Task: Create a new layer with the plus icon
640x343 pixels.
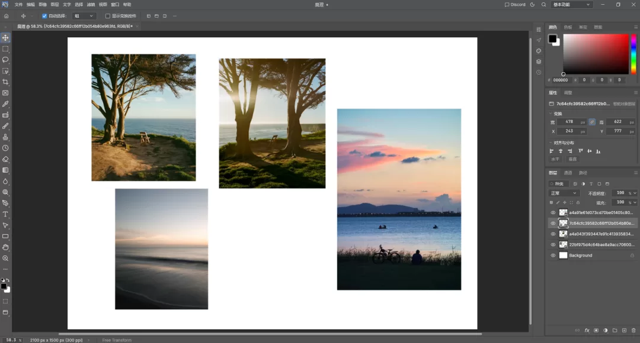Action: [624, 331]
